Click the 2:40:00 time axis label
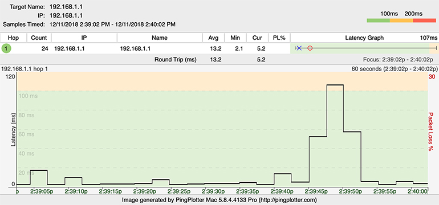 [x=417, y=191]
